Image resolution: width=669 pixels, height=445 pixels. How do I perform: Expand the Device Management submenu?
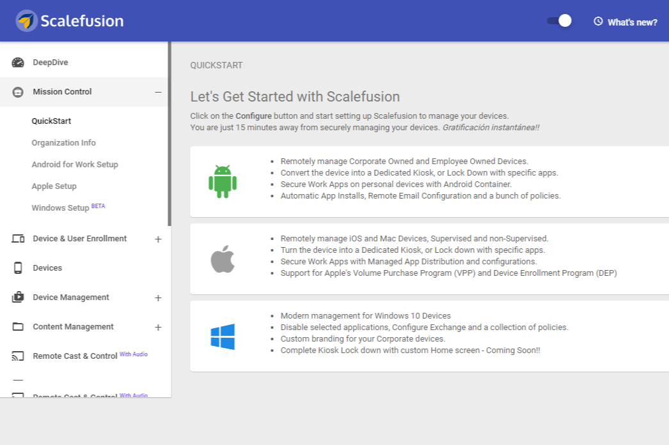(158, 298)
